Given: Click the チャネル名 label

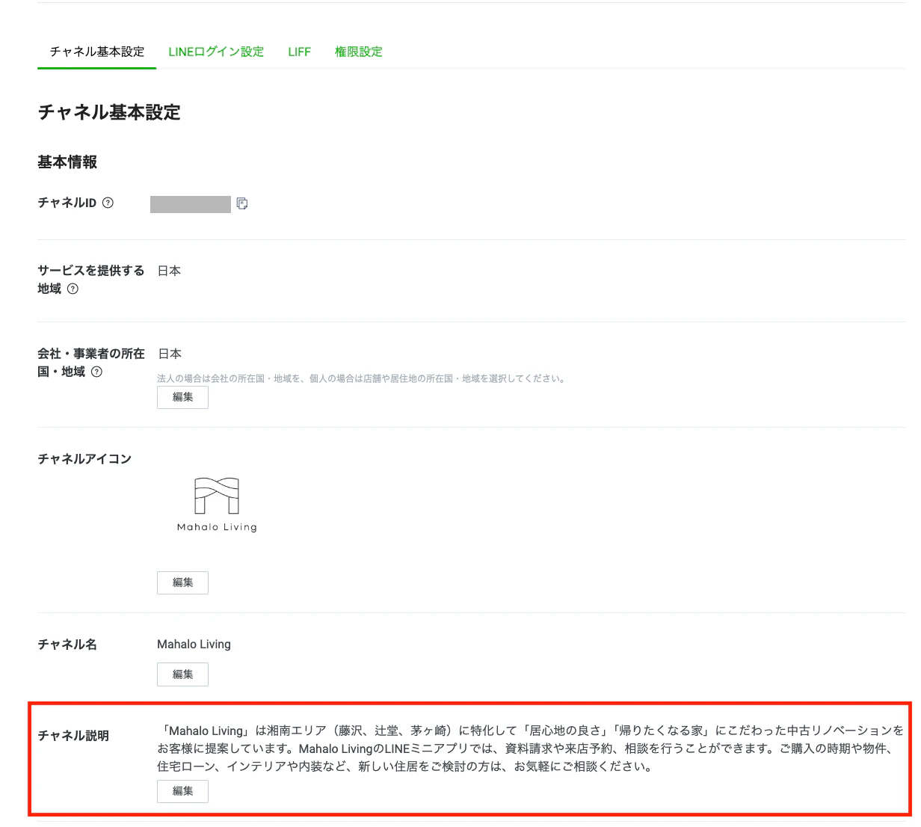Looking at the screenshot, I should tap(67, 645).
